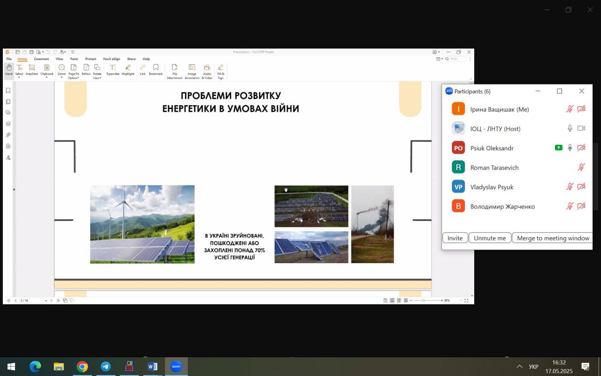Open the Comments panel in left sidebar
The width and height of the screenshot is (601, 376).
(8, 113)
